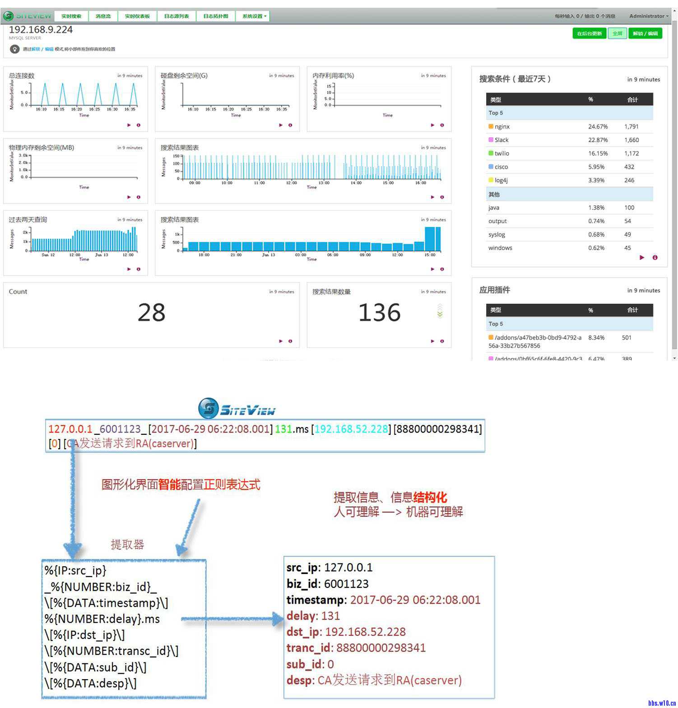678x708 pixels.
Task: Expand the Administrator user dropdown
Action: click(x=649, y=16)
